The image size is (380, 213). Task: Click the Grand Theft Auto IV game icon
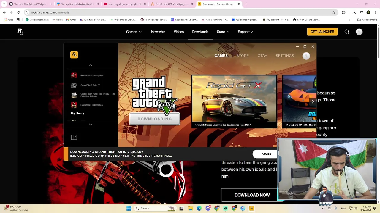[74, 85]
